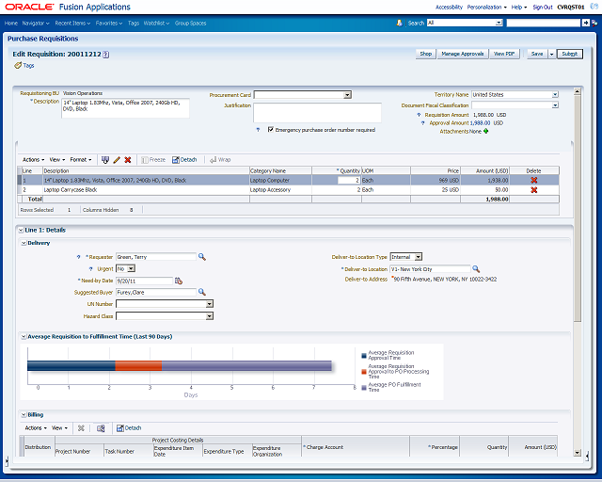Click the View PDF button

(x=504, y=55)
